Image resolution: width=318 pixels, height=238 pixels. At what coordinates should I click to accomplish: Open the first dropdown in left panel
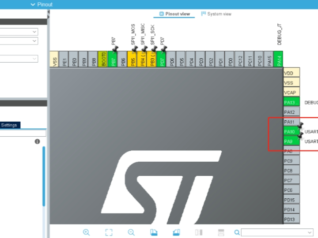click(x=19, y=32)
